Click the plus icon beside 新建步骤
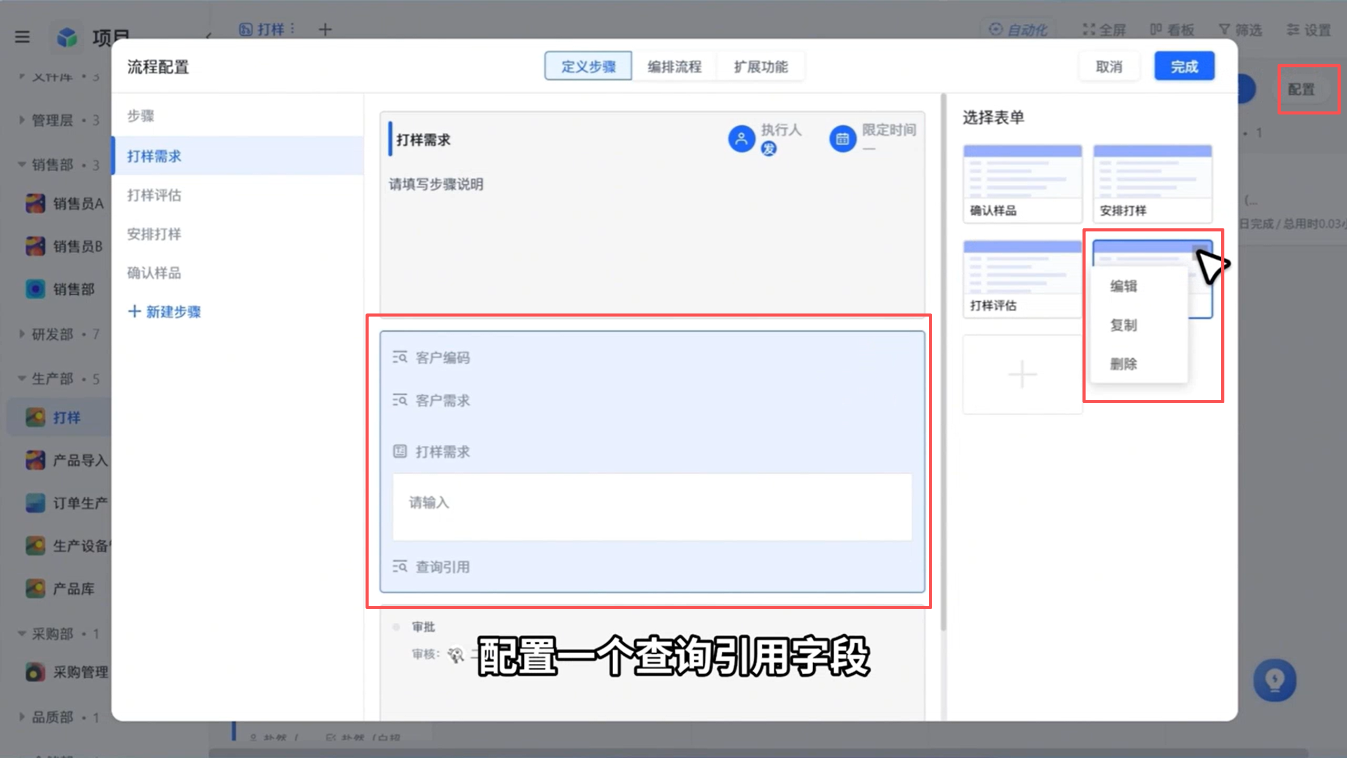Image resolution: width=1347 pixels, height=758 pixels. [x=134, y=311]
